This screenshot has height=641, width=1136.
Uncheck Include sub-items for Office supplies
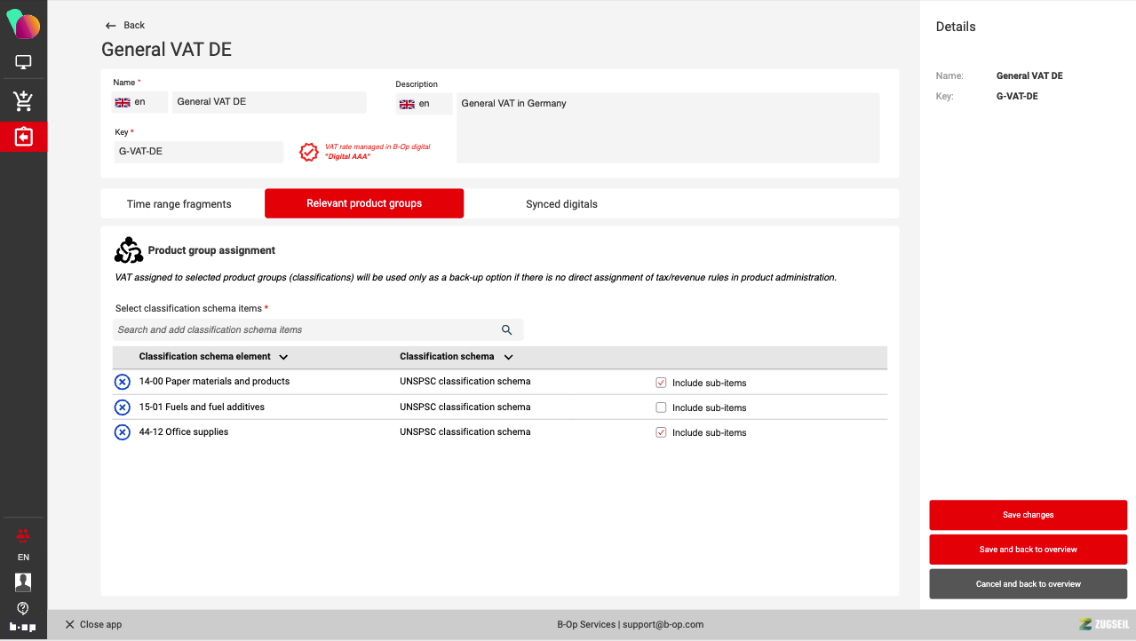[x=661, y=432]
